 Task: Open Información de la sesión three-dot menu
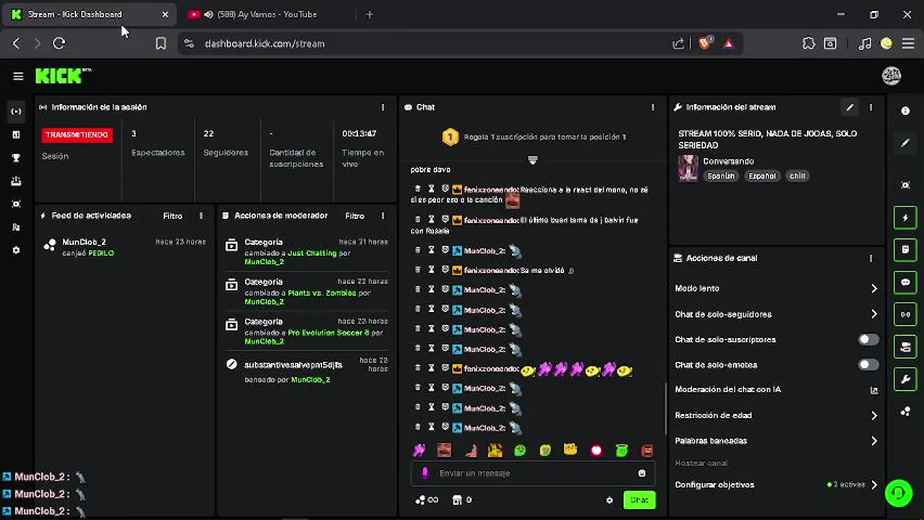tap(382, 107)
